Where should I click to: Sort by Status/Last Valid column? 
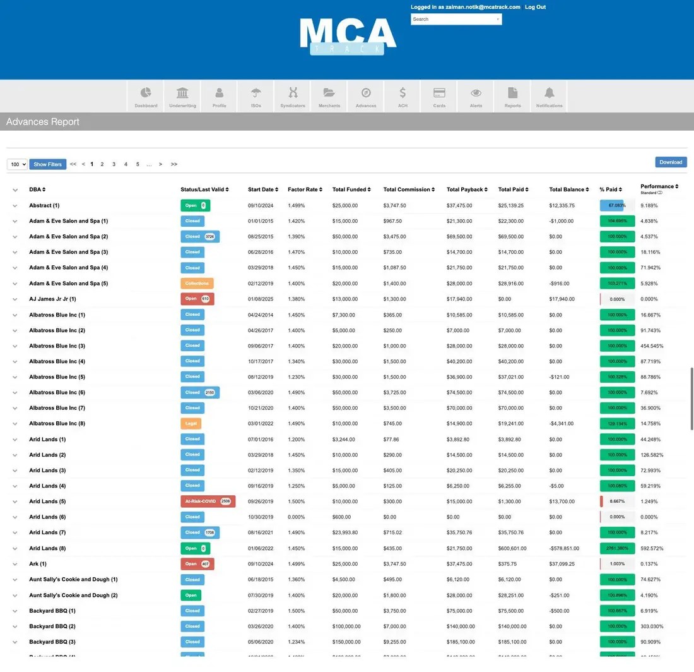[204, 189]
